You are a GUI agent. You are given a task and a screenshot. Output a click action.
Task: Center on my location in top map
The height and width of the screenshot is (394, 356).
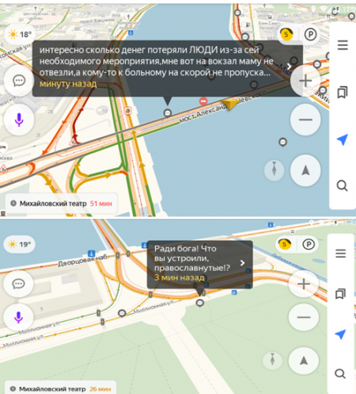tap(305, 170)
